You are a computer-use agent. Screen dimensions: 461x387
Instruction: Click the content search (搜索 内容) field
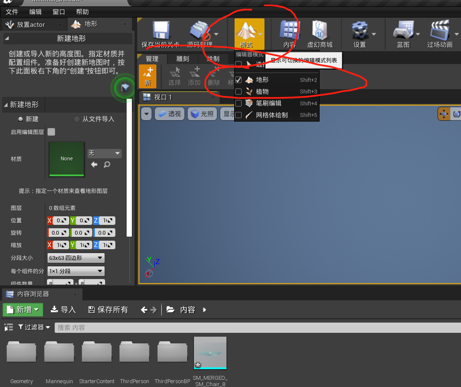pyautogui.click(x=258, y=327)
